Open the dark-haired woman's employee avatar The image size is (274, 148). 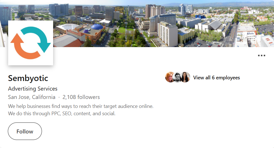tap(185, 77)
